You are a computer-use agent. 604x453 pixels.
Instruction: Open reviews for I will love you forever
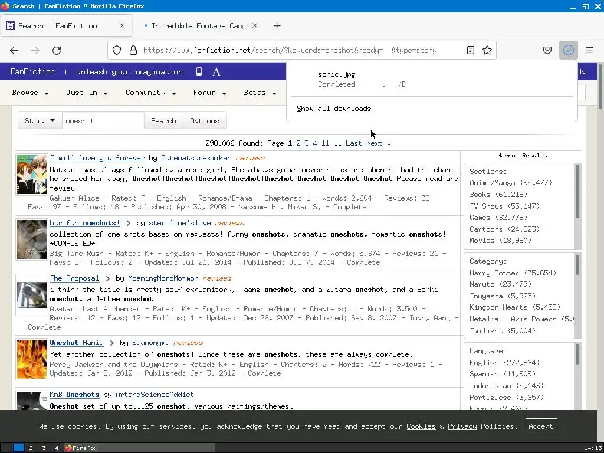click(x=250, y=158)
